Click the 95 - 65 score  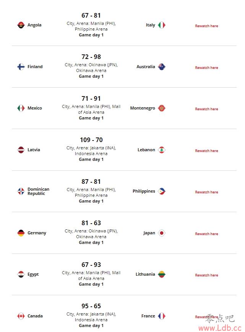point(91,306)
